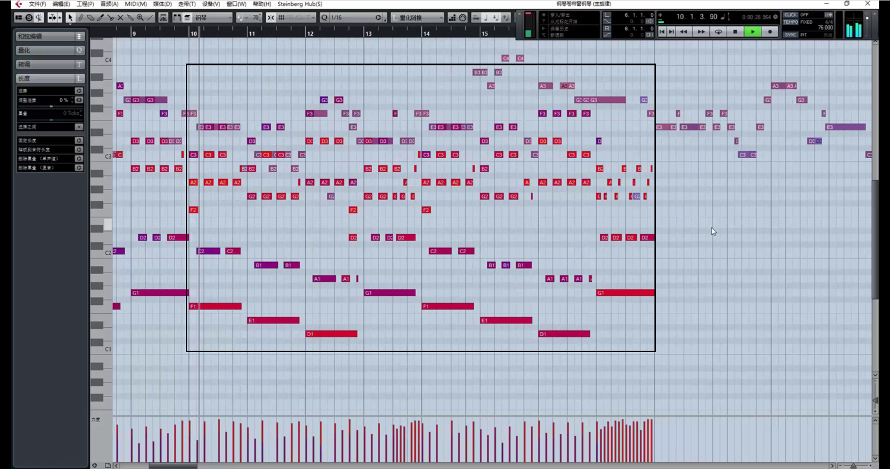This screenshot has width=890, height=469.
Task: Collapse the 长度 length section
Action: click(x=50, y=78)
